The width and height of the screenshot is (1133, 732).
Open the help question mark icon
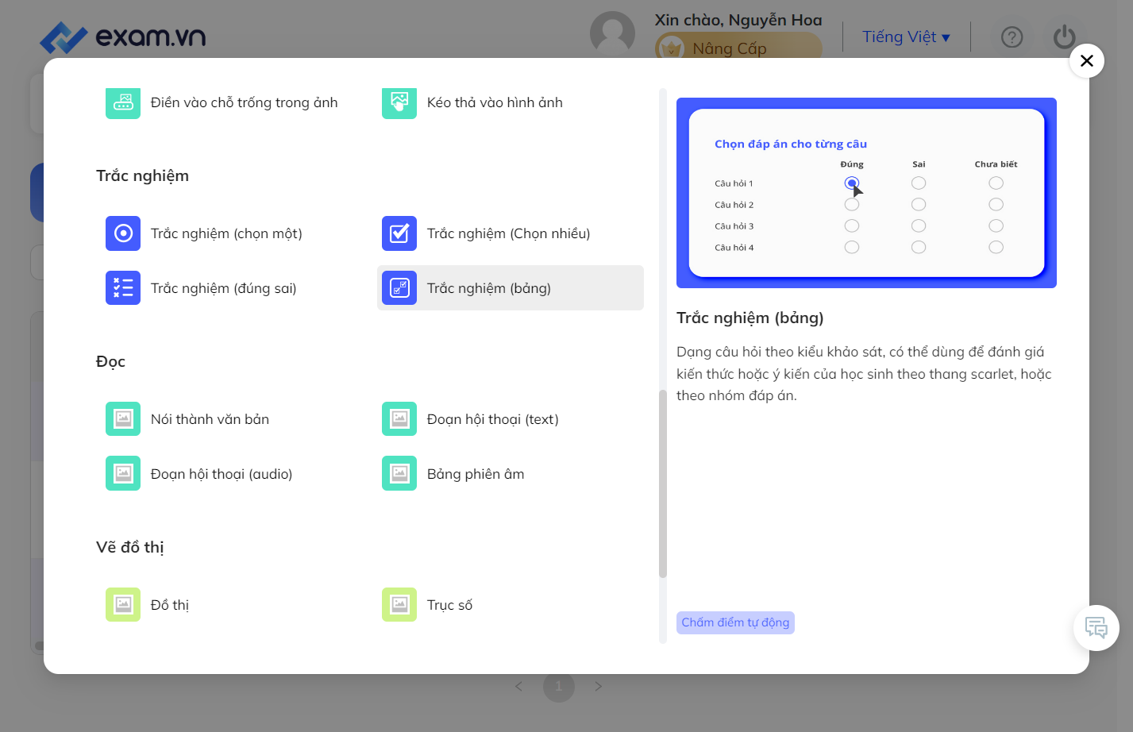(1012, 37)
